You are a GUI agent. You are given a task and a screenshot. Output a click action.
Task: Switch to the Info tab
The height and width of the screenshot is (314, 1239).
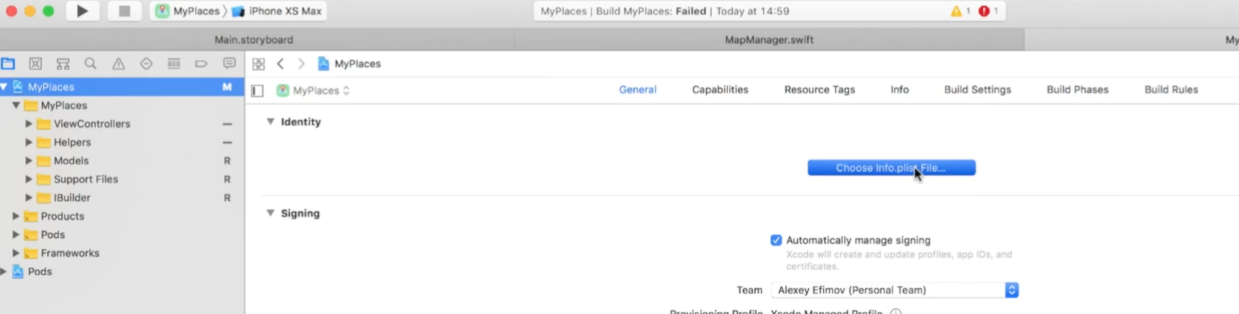(900, 90)
